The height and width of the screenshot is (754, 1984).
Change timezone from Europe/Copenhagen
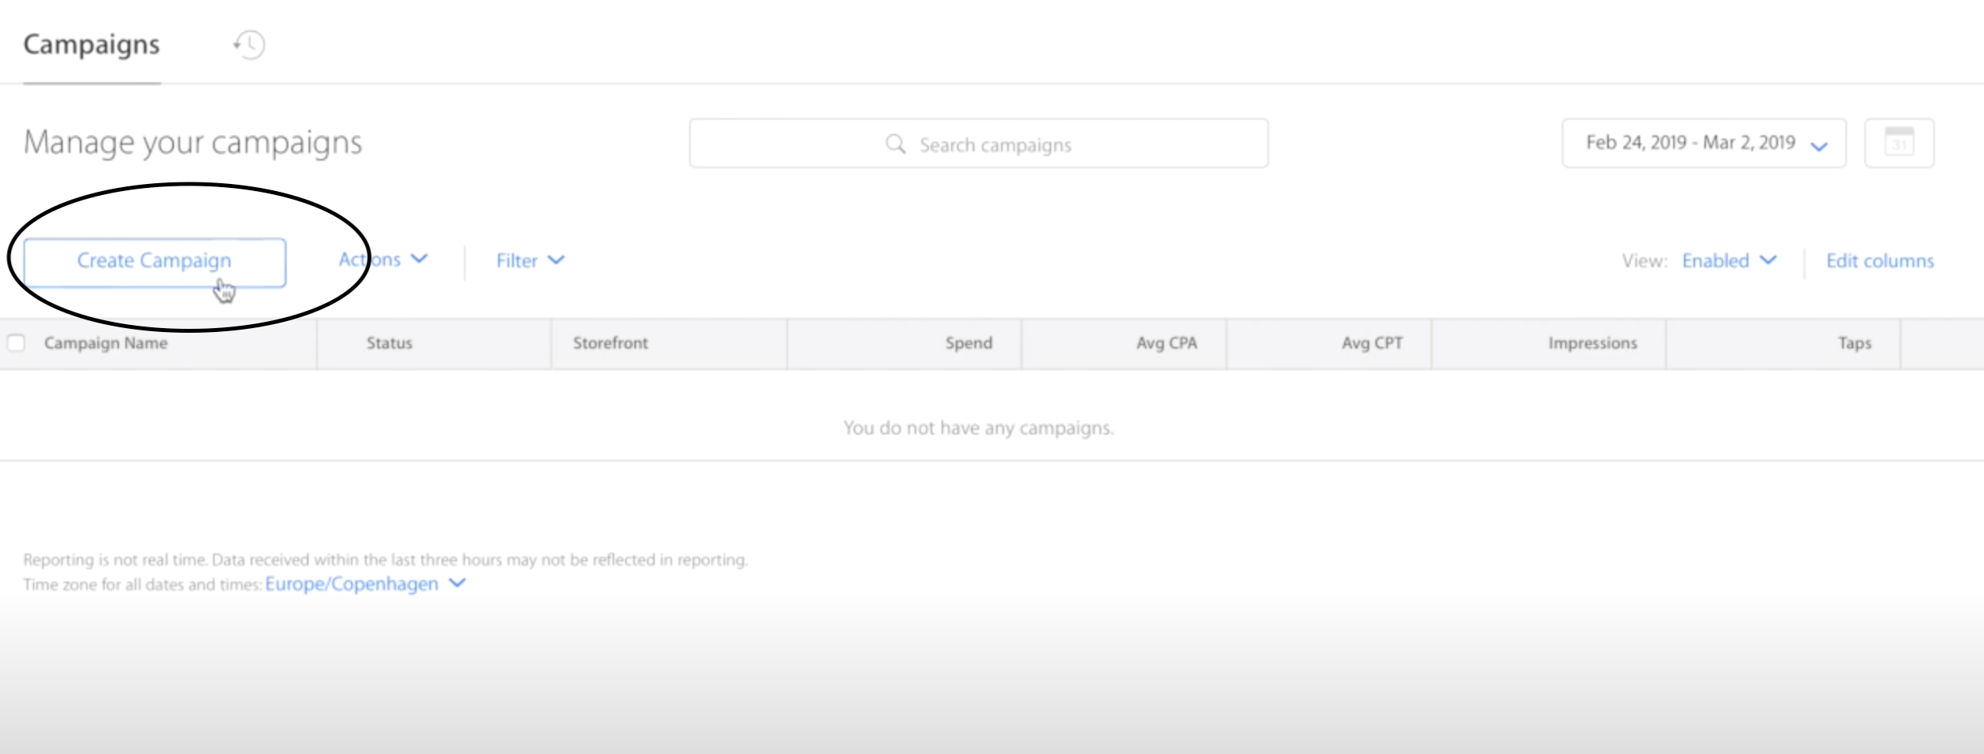point(352,583)
